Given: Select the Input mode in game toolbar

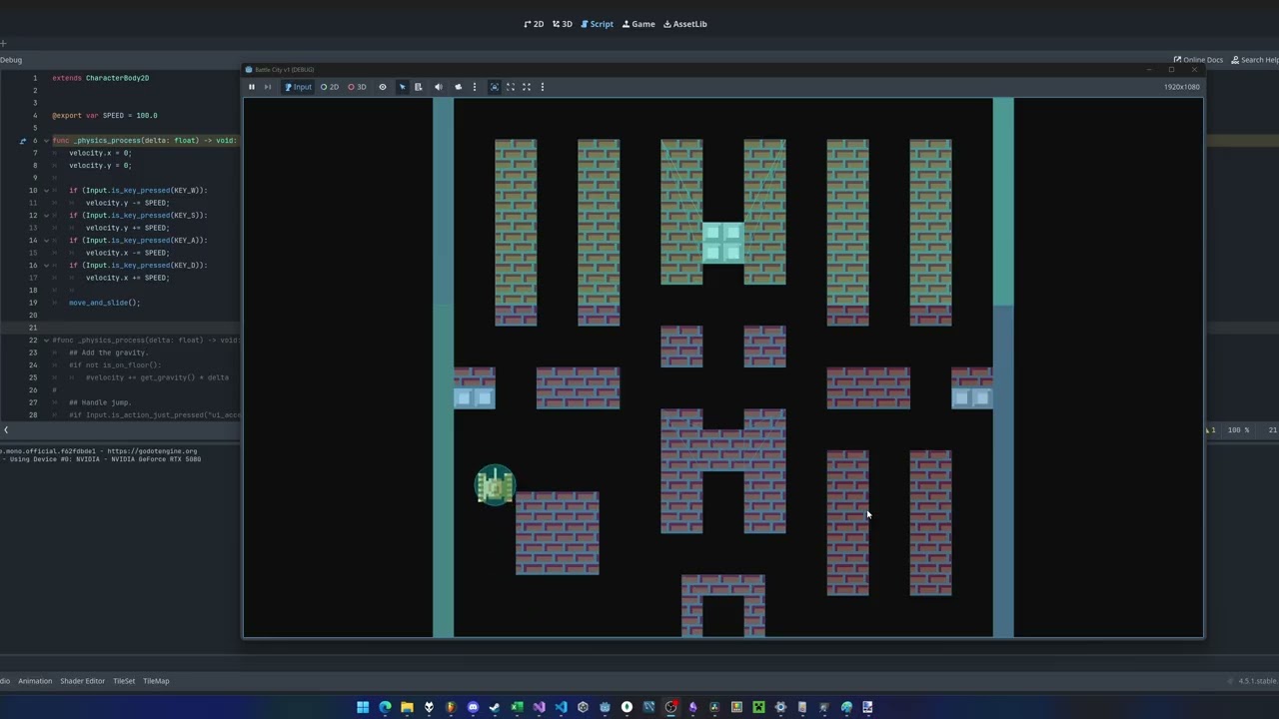Looking at the screenshot, I should [x=298, y=87].
